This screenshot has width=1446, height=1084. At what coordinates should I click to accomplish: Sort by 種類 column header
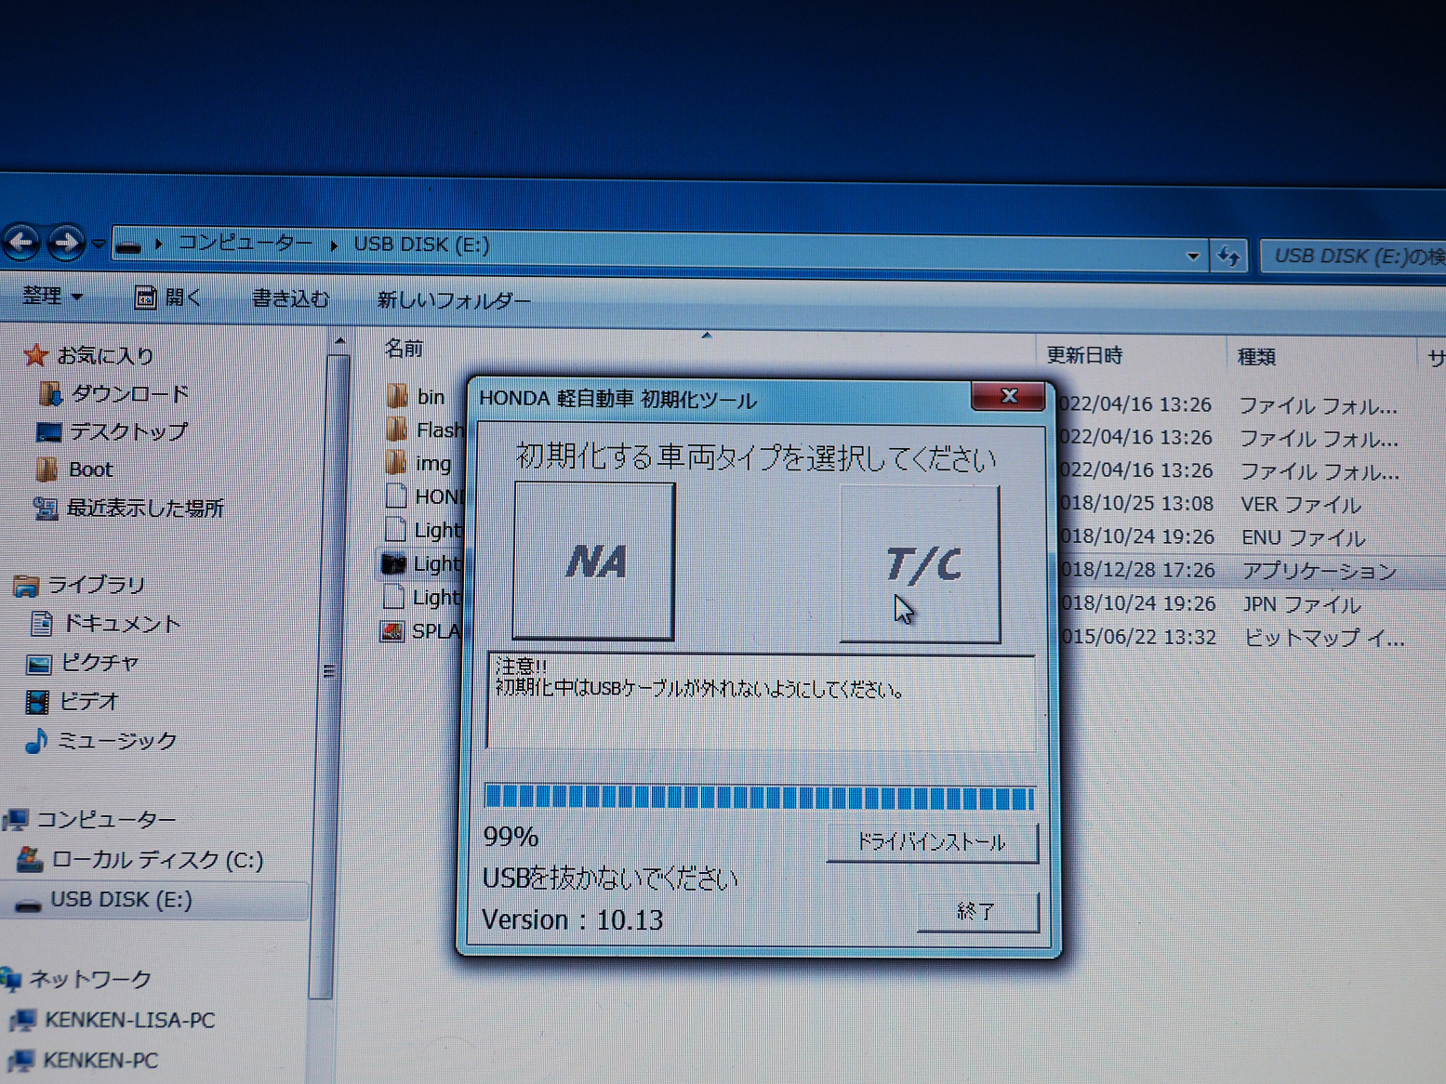tap(1256, 357)
